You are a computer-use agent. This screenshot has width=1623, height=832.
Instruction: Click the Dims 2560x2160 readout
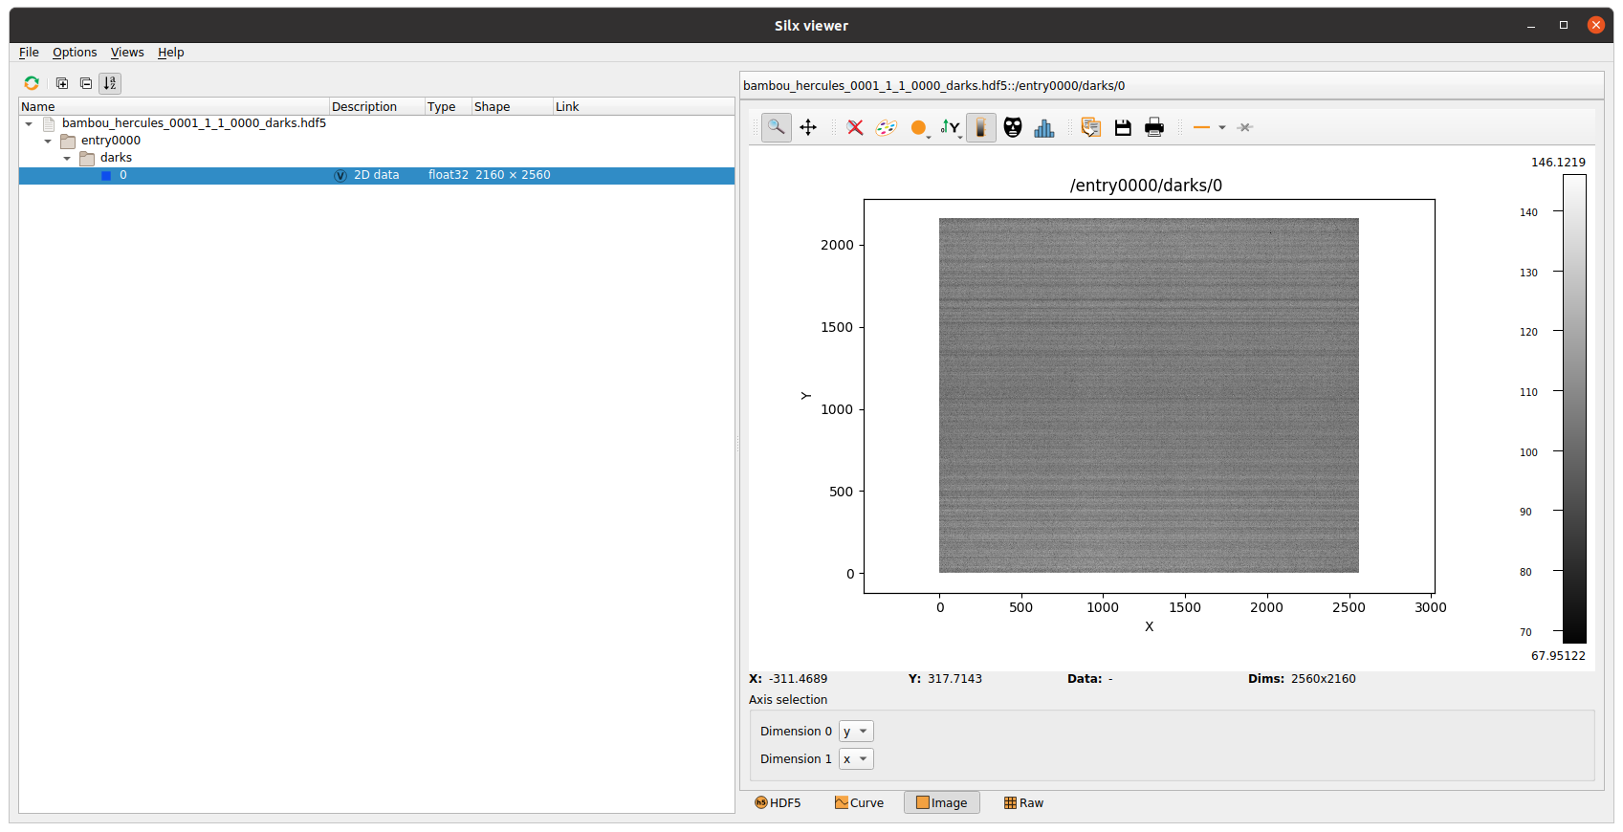pos(1302,679)
